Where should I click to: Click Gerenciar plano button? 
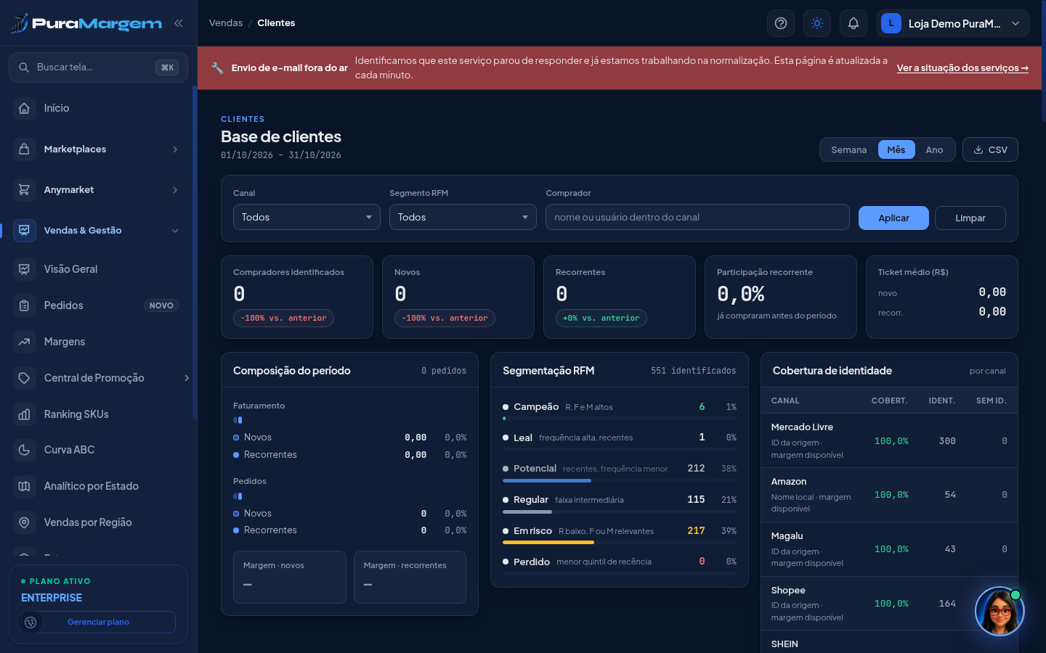98,622
